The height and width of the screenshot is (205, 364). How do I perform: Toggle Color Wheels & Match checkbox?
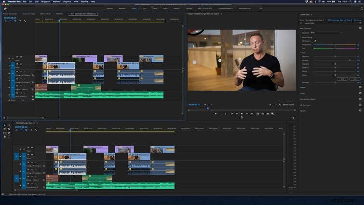point(360,99)
